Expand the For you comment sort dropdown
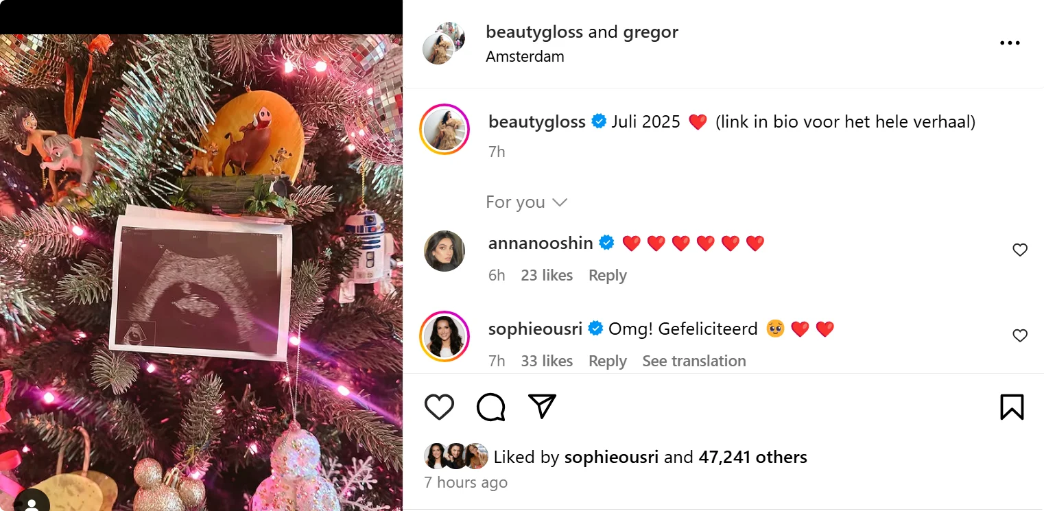This screenshot has height=511, width=1044. (526, 202)
